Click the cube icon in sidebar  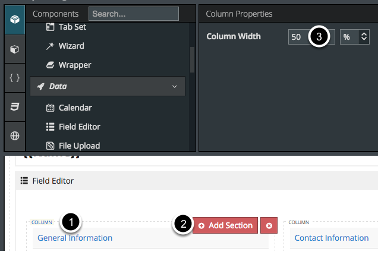point(15,49)
